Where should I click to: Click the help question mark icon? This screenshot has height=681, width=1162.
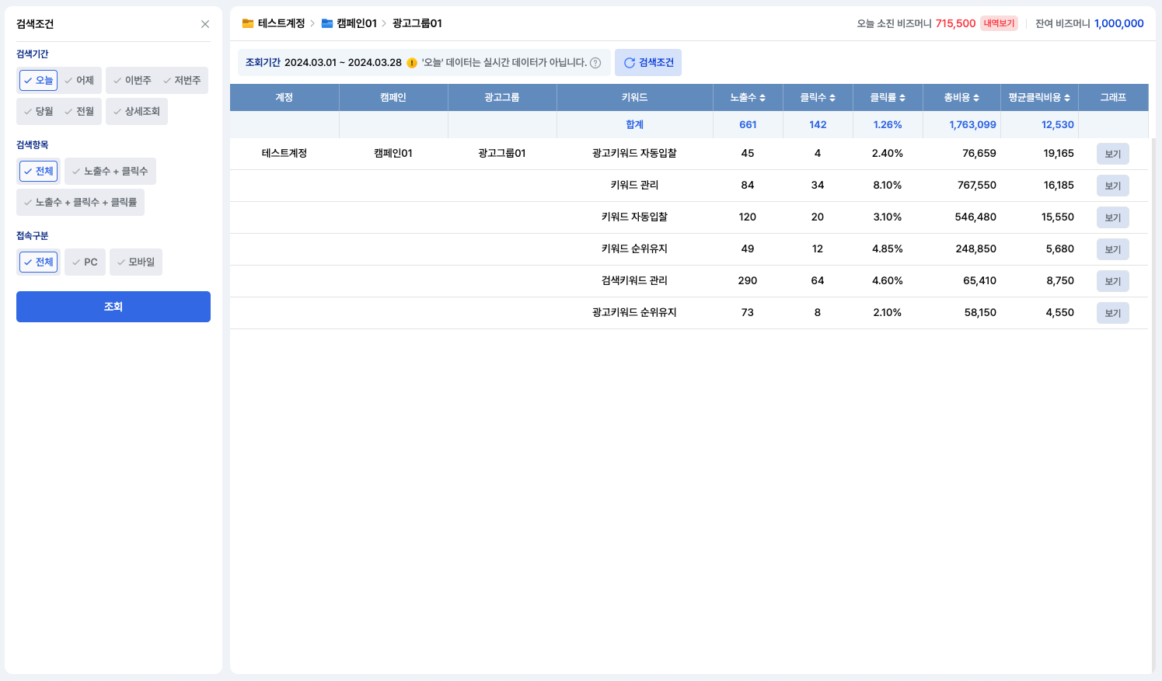coord(595,63)
